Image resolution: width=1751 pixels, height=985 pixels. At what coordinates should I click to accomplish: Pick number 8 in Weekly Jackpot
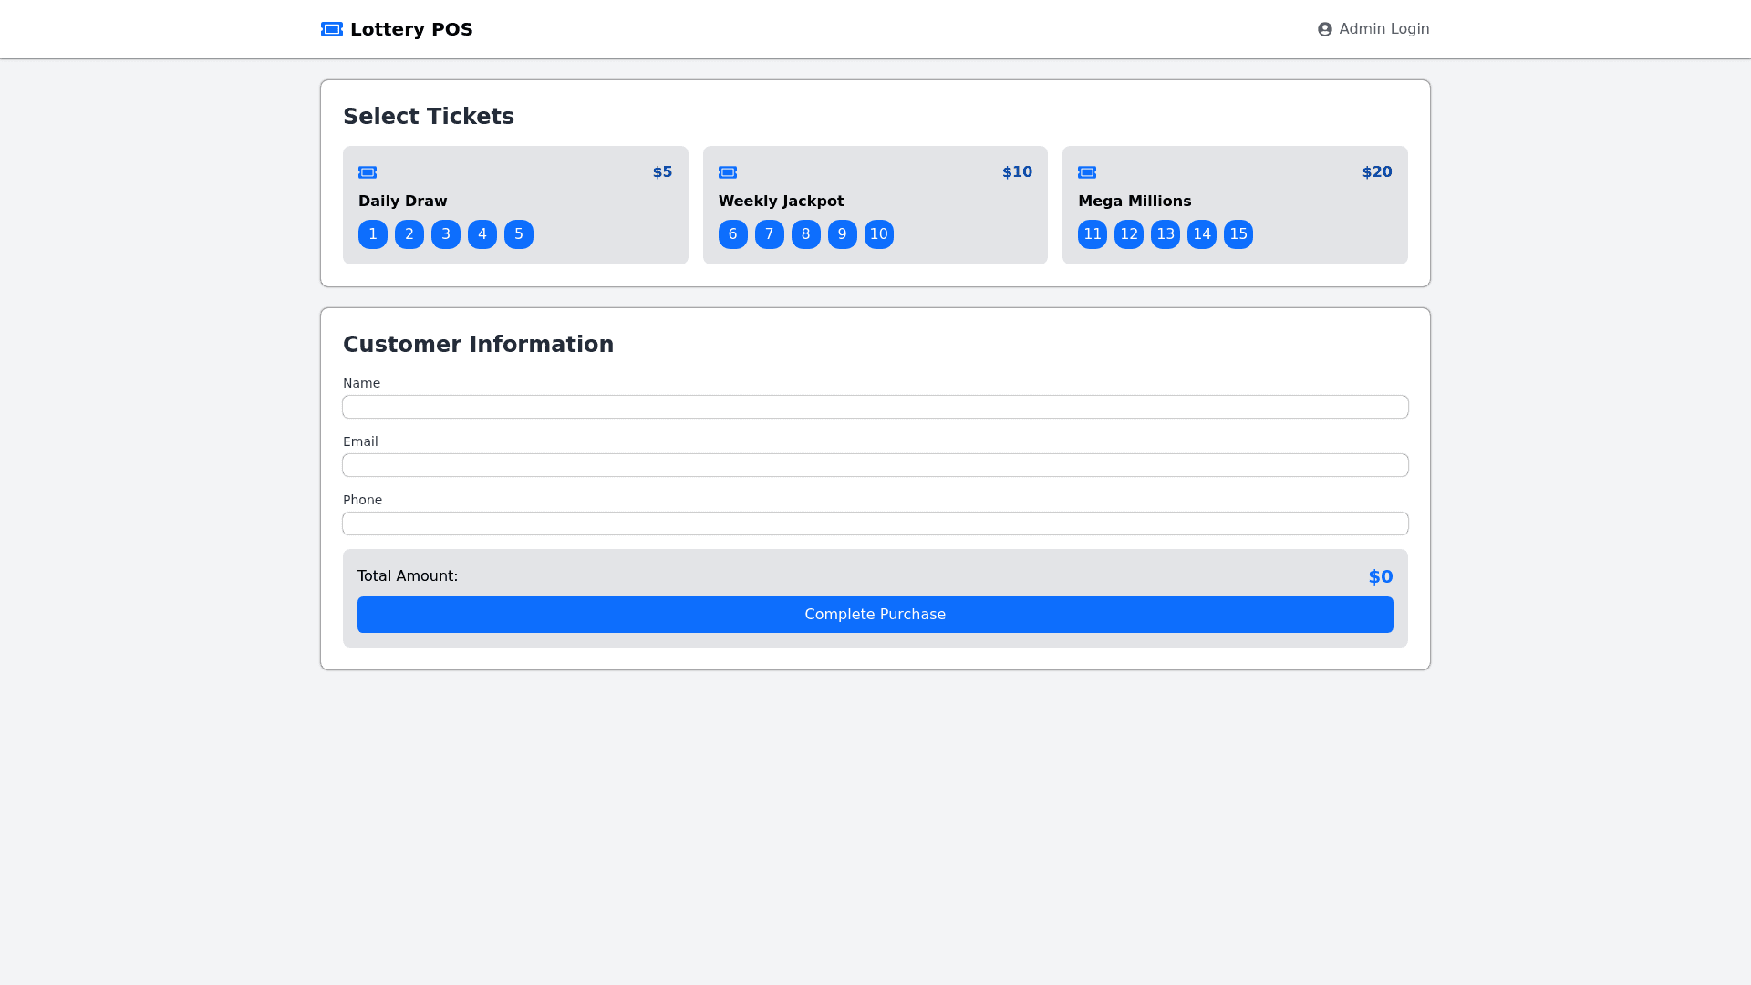pos(805,234)
